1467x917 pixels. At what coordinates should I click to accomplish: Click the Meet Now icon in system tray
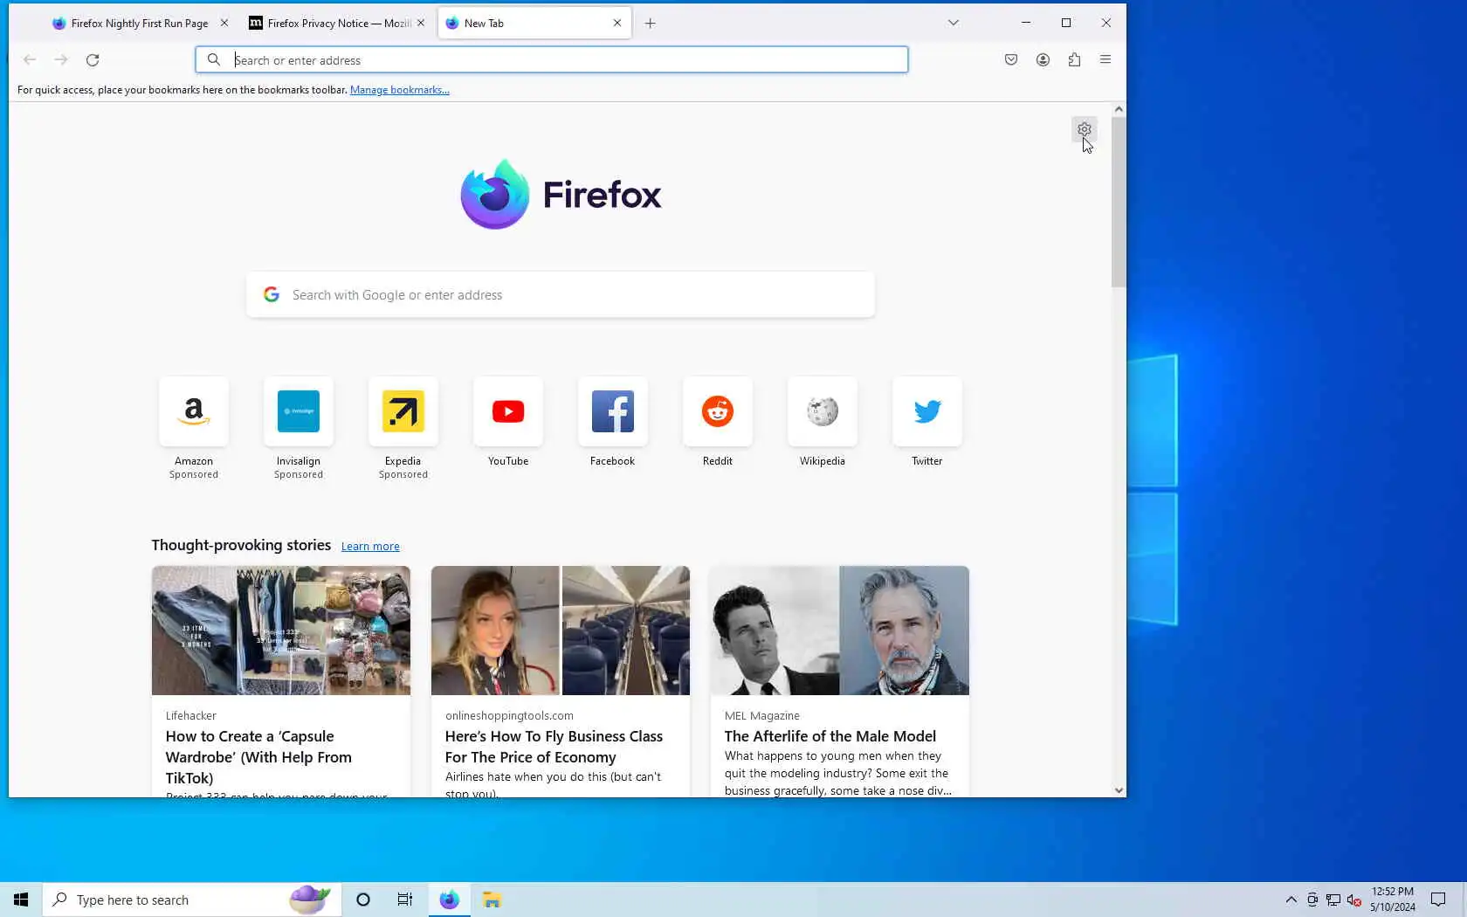pos(1312,900)
